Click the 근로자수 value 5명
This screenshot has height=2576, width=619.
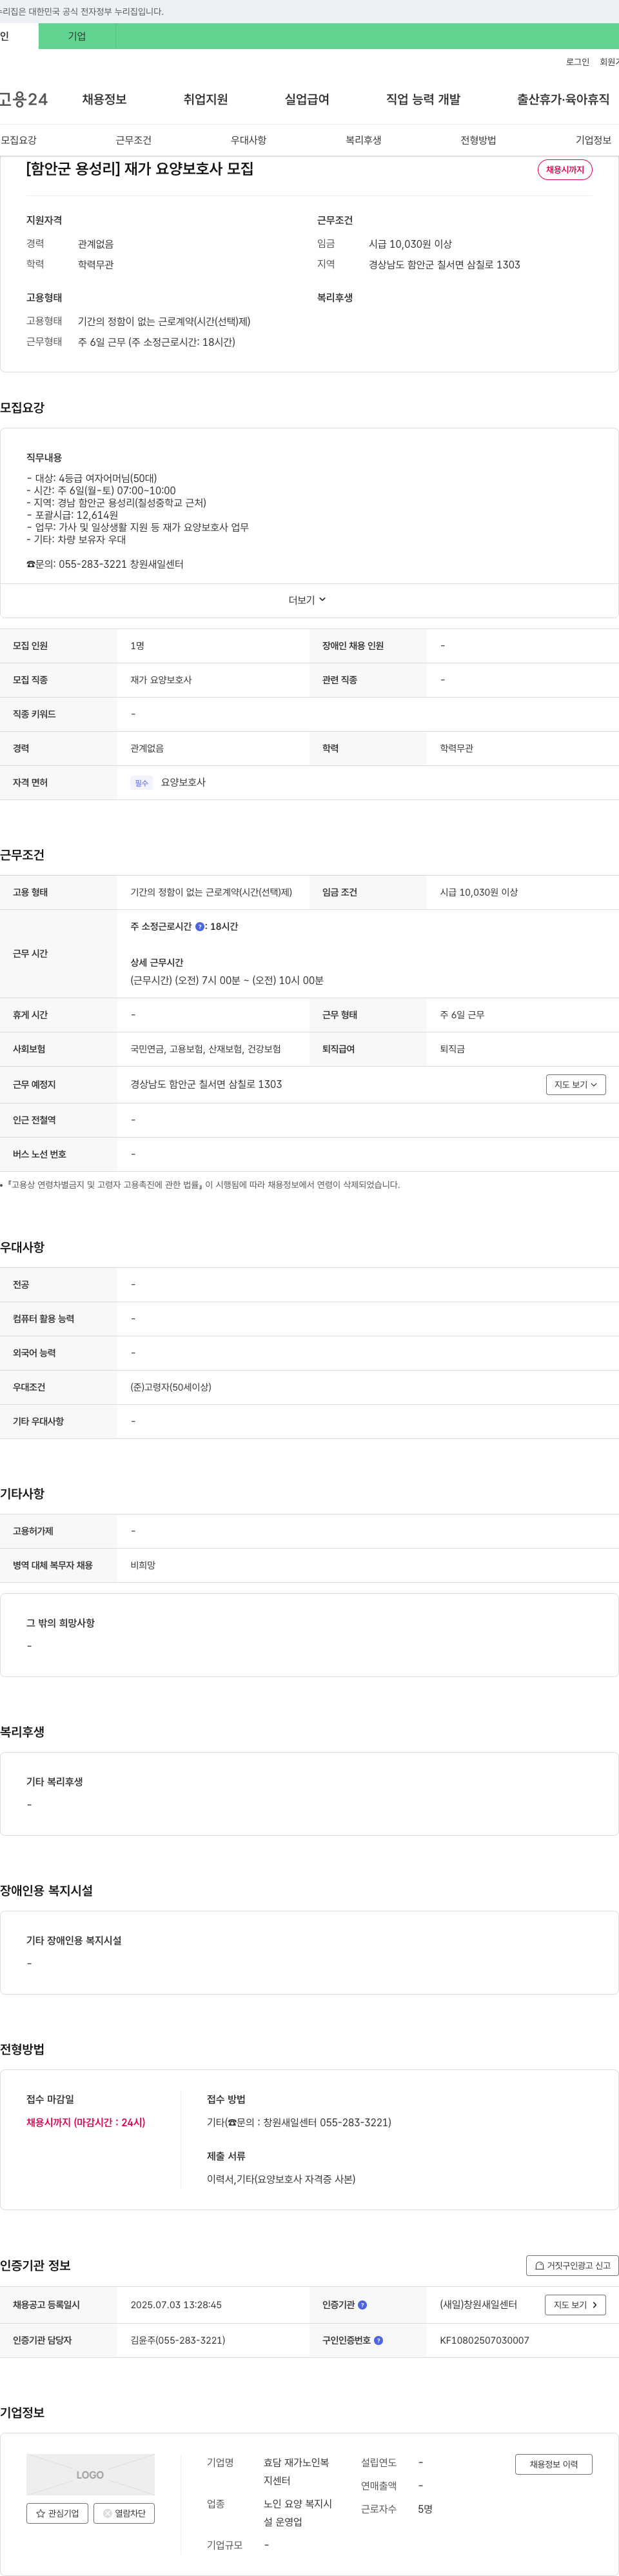click(425, 2509)
